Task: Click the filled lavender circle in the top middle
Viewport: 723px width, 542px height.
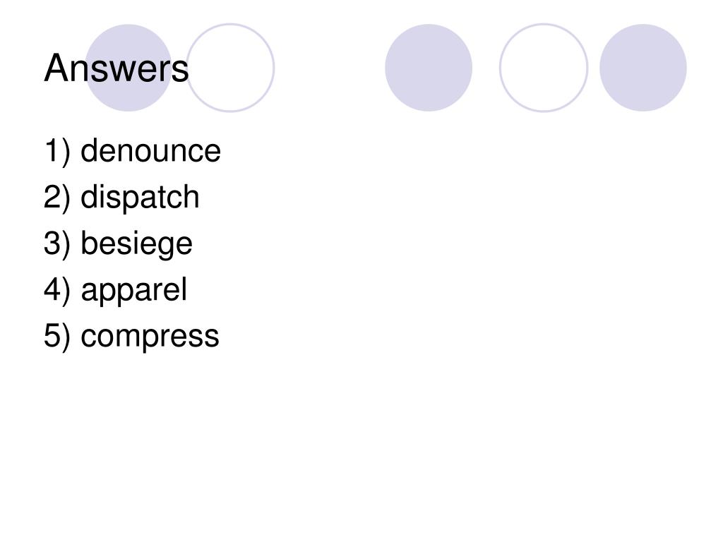Action: pos(429,68)
